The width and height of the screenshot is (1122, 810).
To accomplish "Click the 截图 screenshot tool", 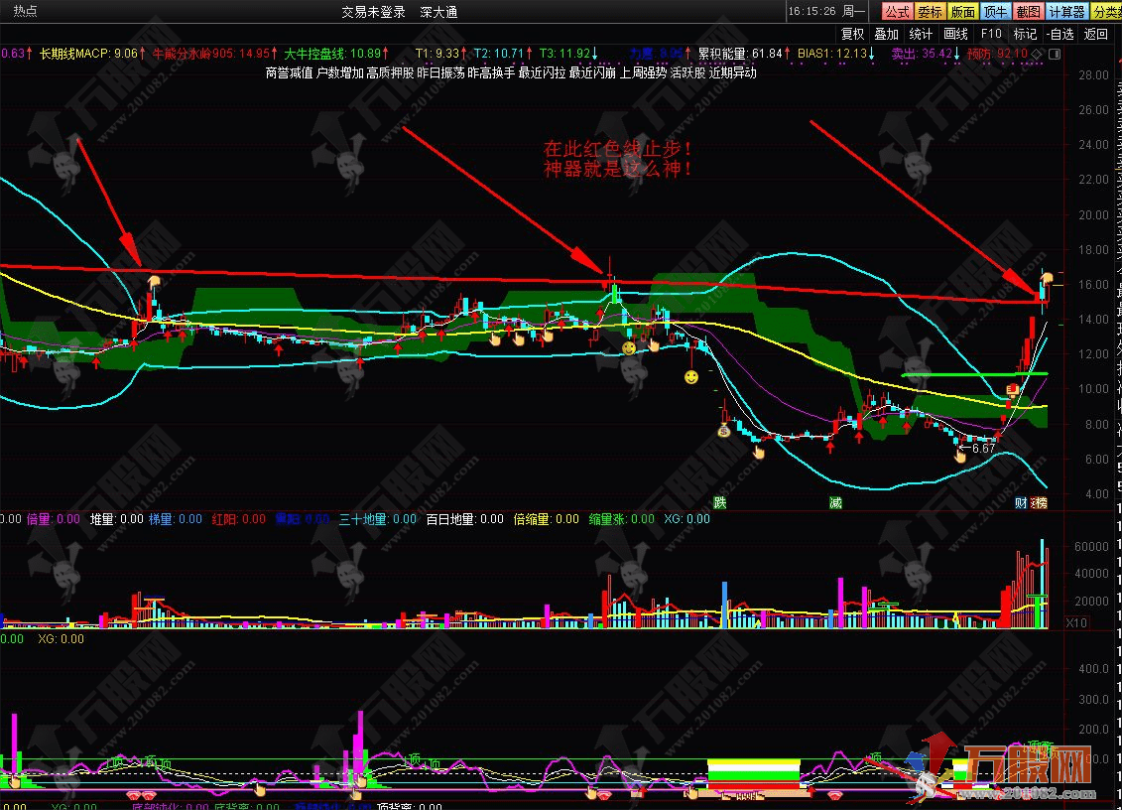I will point(1028,11).
